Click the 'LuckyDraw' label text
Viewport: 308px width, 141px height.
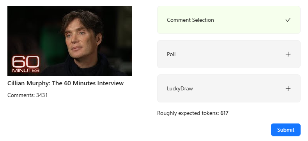coord(180,89)
